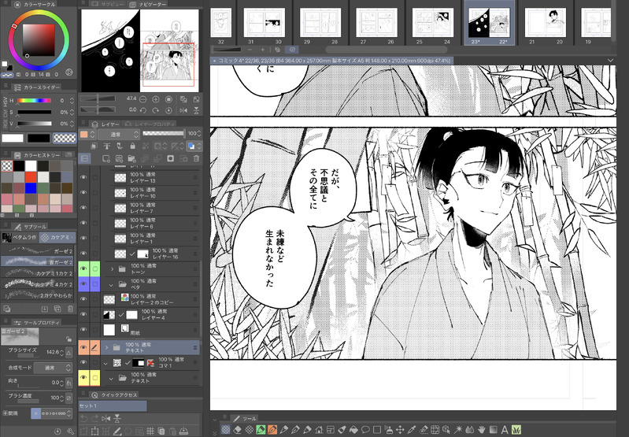Delete layer with trash icon
This screenshot has height=437, width=629.
(196, 158)
